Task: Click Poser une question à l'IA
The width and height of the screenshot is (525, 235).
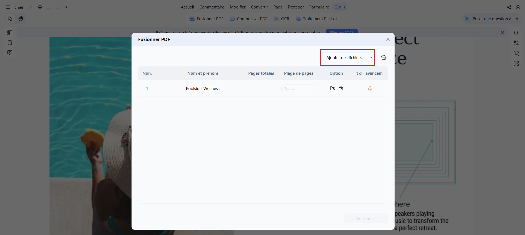Action: (x=492, y=19)
